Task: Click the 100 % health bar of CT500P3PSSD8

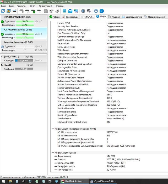Action: pos(25,22)
